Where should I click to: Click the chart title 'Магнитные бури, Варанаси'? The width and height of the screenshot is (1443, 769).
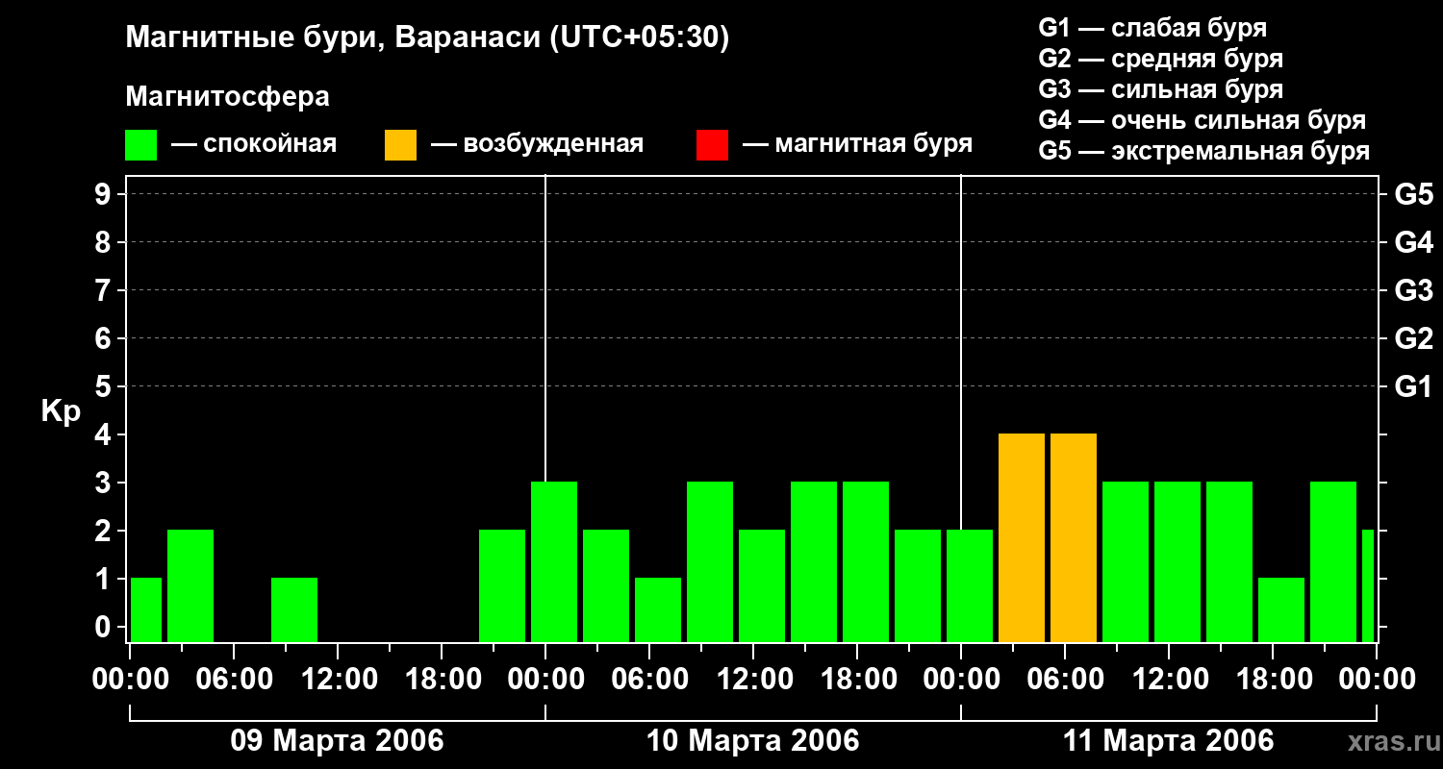(427, 37)
